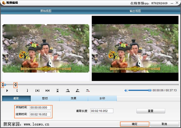Play the video preview
181x128 pixels.
point(7,91)
